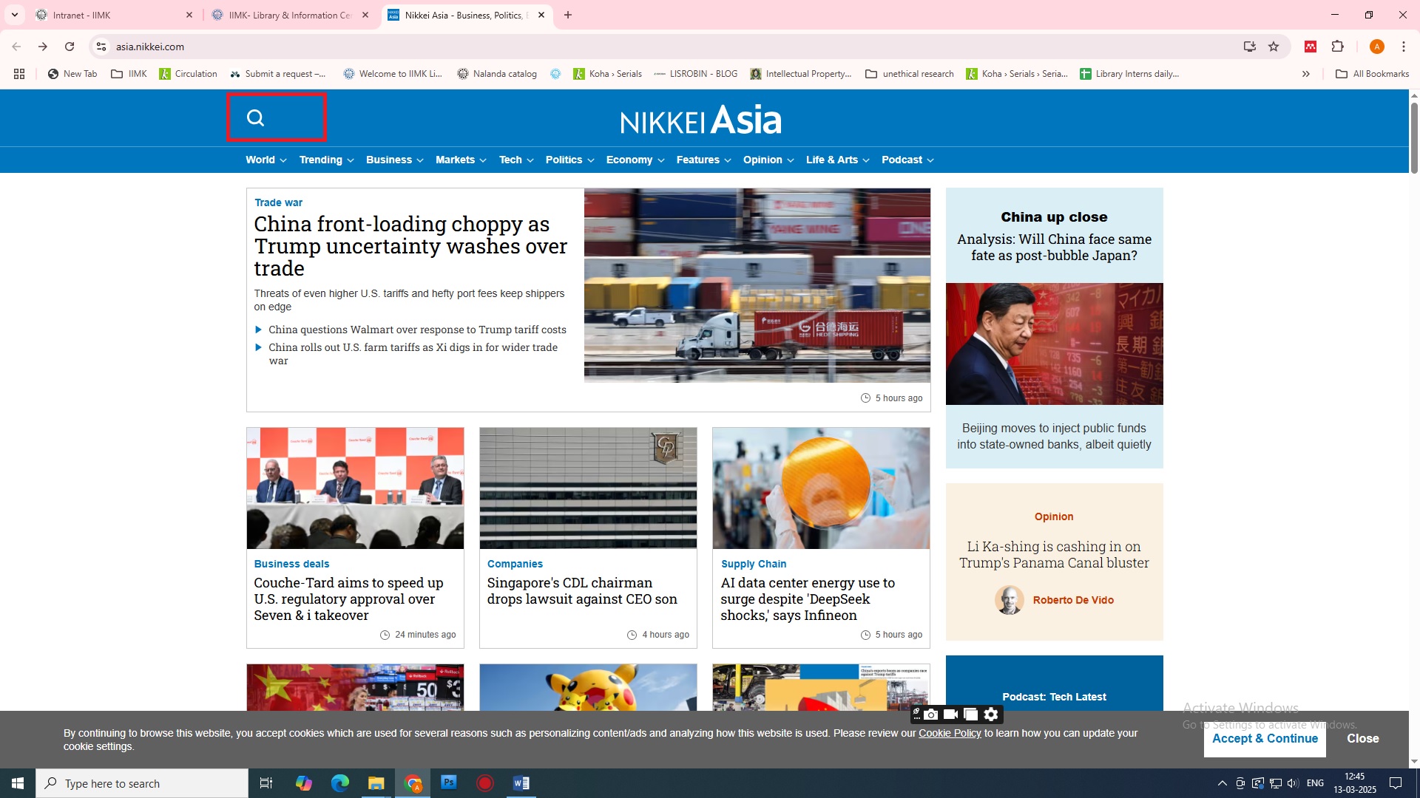Bookmark this page with the star icon
1420x798 pixels.
[x=1274, y=47]
